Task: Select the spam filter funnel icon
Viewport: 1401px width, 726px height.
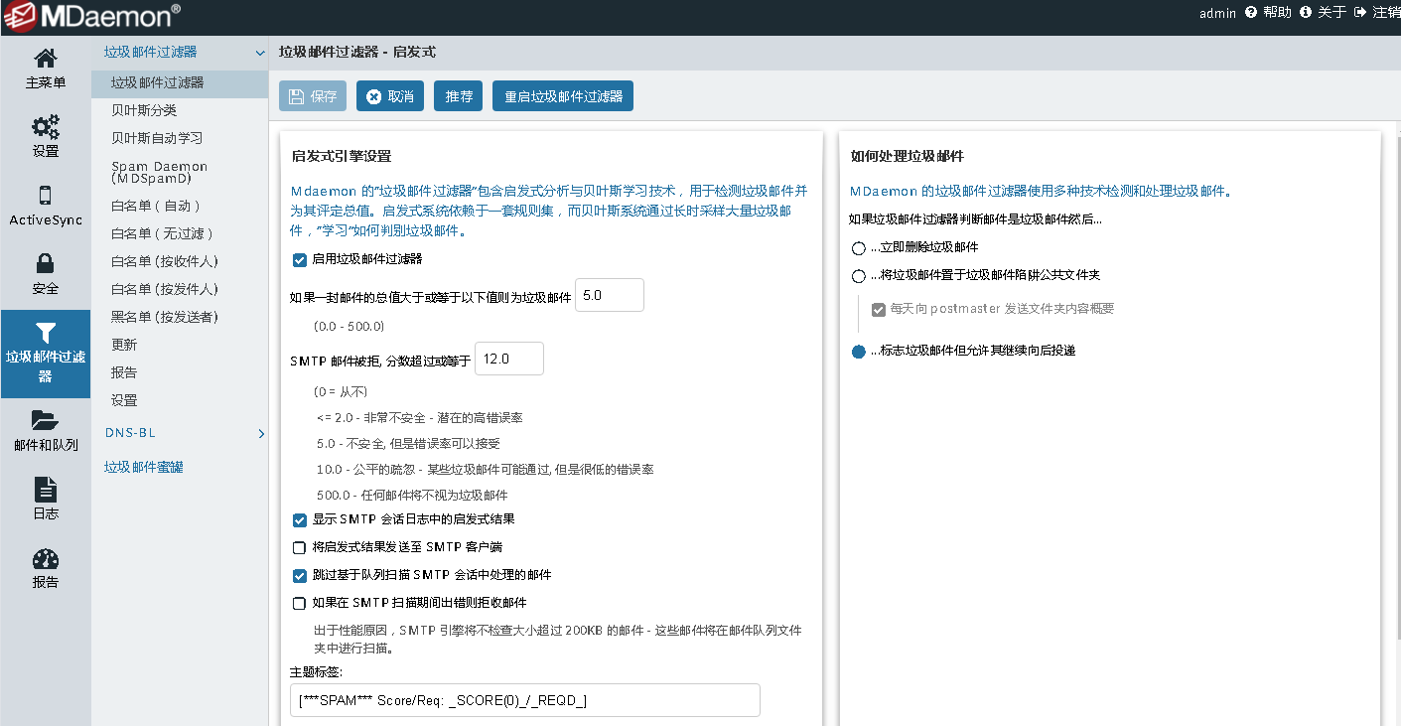Action: (x=46, y=333)
